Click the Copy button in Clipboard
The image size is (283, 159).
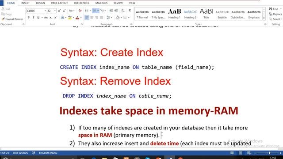[7, 14]
